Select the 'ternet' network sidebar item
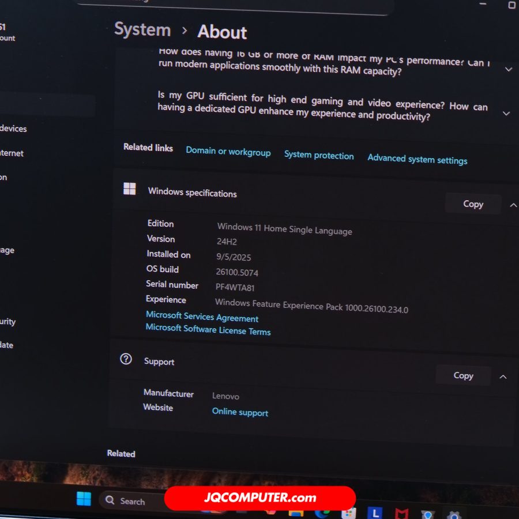This screenshot has height=519, width=519. (12, 153)
